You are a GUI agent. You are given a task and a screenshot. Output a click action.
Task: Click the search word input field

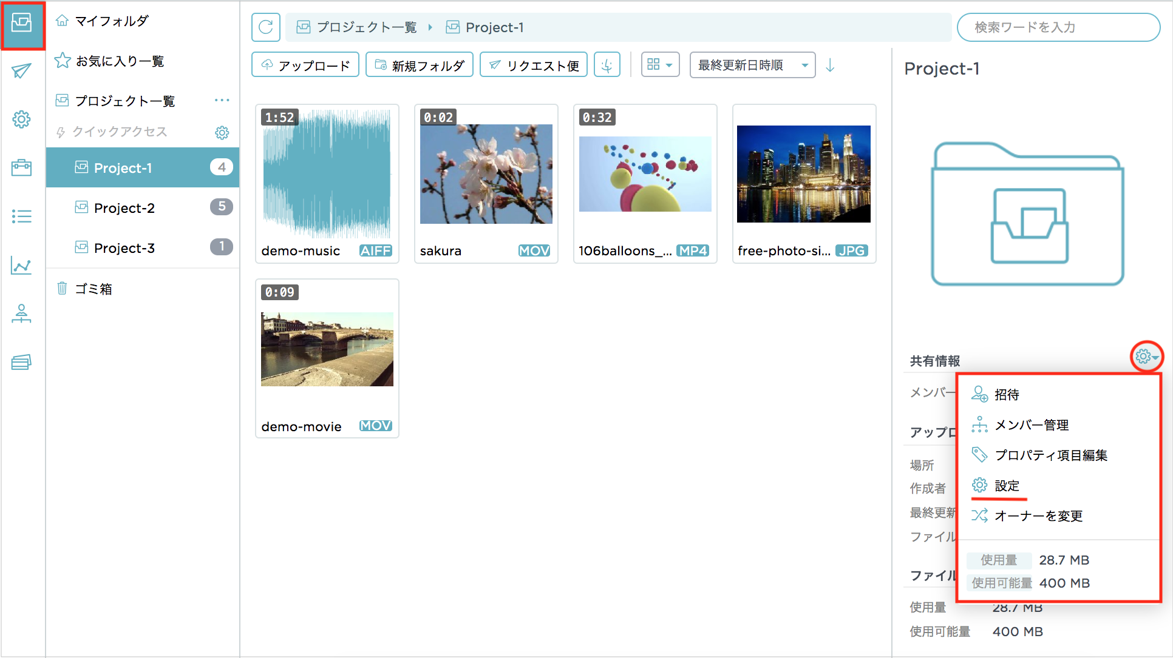coord(1058,27)
